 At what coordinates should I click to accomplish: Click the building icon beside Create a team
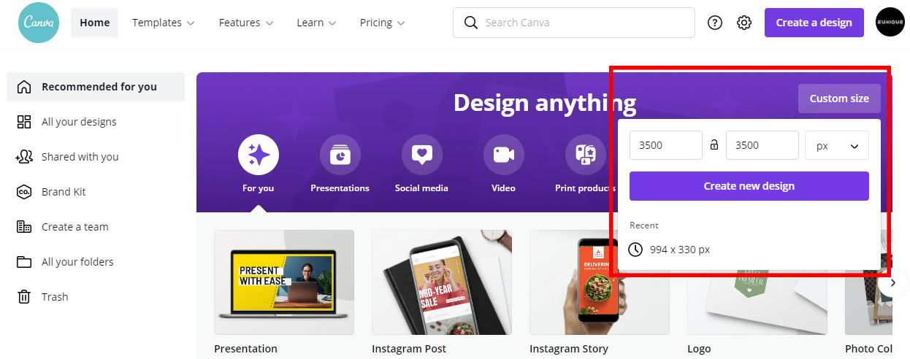pos(24,227)
